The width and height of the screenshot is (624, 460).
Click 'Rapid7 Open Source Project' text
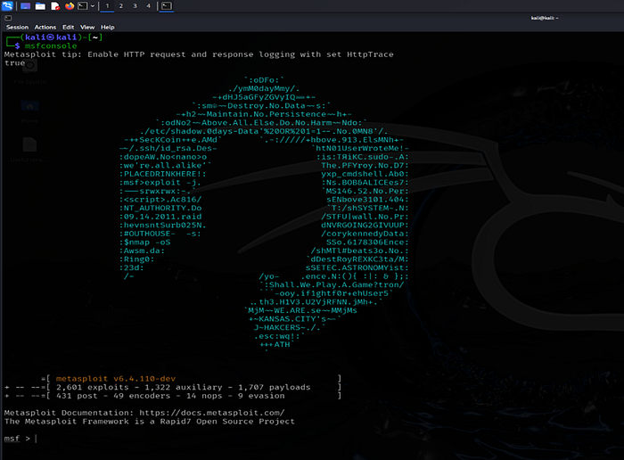[227, 422]
